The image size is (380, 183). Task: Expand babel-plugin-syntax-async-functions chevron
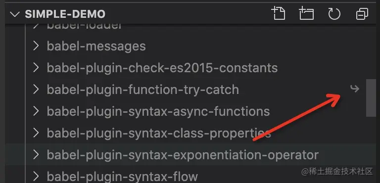36,111
